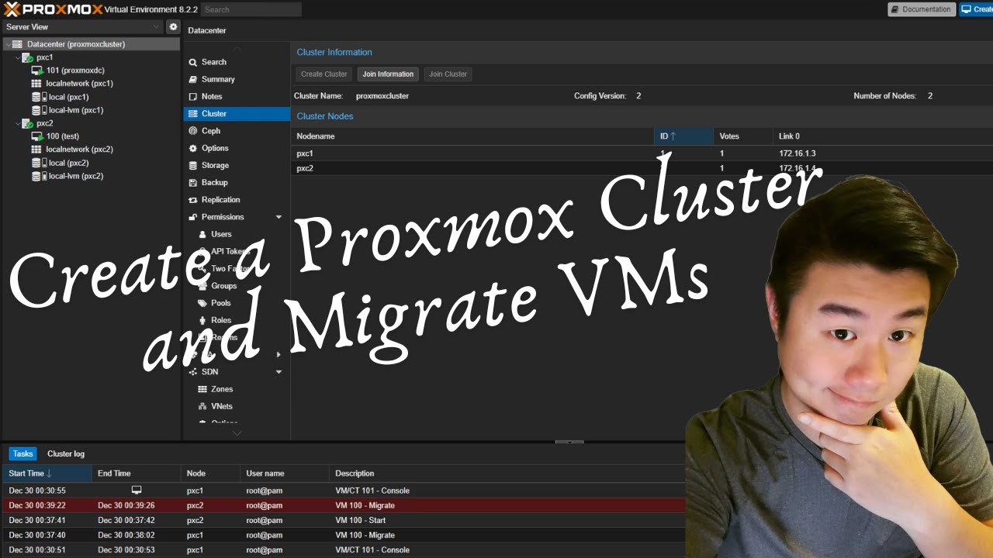
Task: Click the running console monitor icon in tasks
Action: 137,490
